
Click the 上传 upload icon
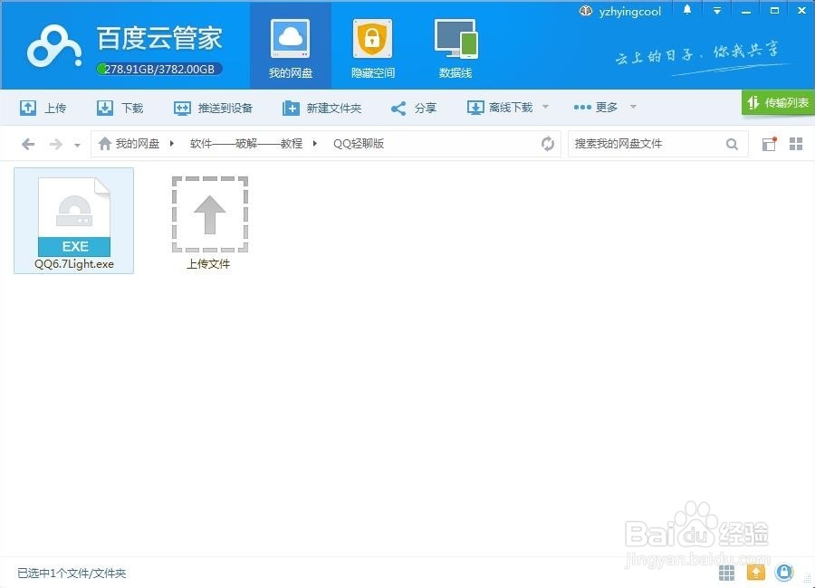pos(28,108)
